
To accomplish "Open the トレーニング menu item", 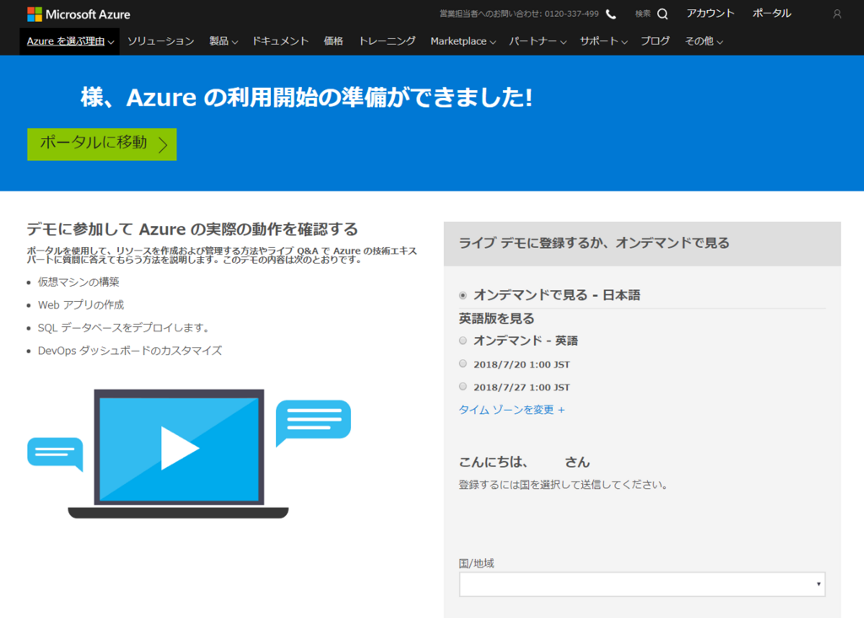I will (386, 41).
